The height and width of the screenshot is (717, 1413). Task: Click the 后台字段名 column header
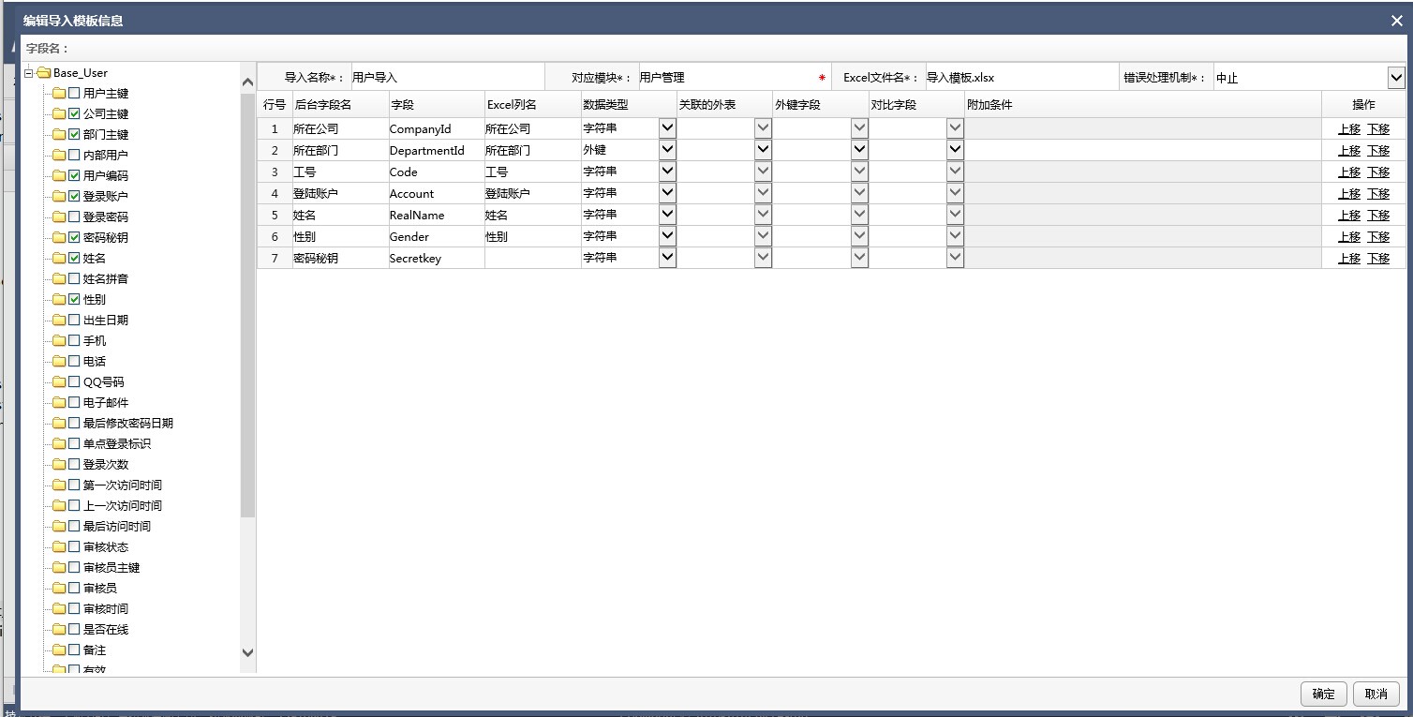pos(339,104)
